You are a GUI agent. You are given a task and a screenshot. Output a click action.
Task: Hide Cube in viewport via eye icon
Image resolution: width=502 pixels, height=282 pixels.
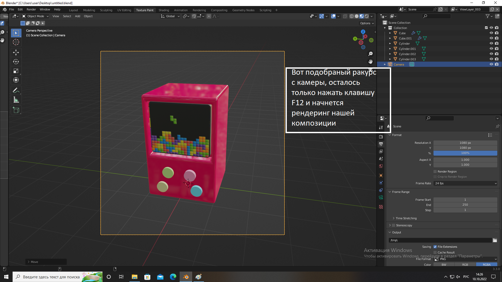click(x=491, y=33)
